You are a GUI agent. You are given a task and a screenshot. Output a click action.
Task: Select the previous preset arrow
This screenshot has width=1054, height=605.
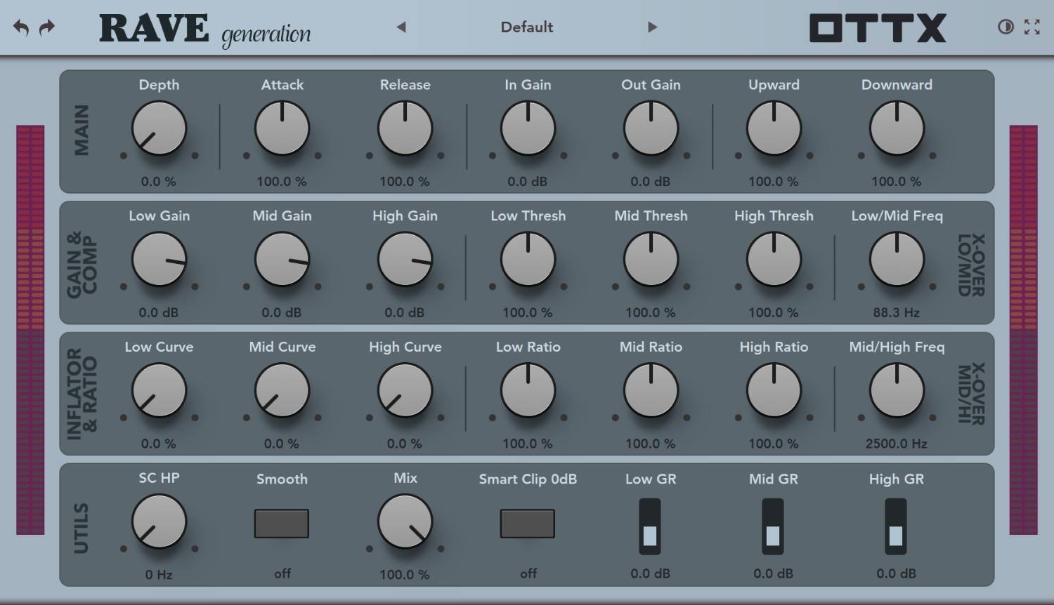point(401,27)
